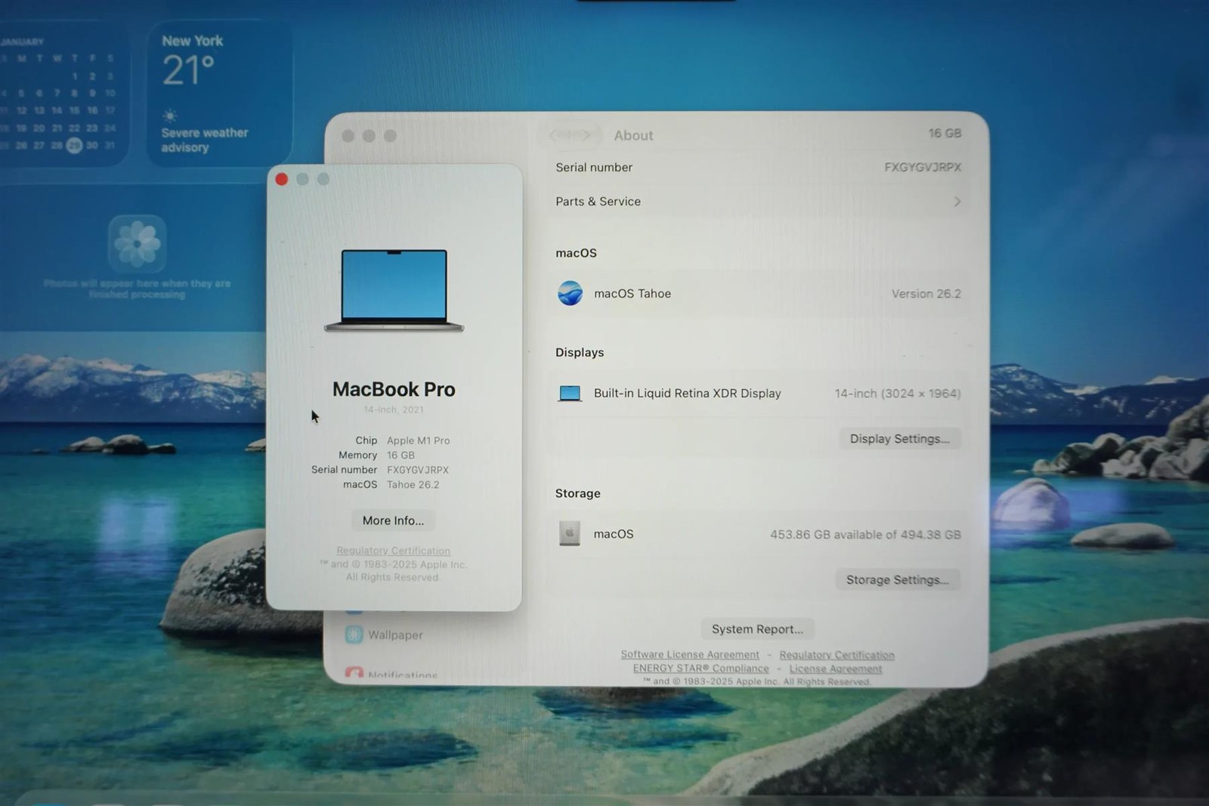The height and width of the screenshot is (806, 1209).
Task: Click the "macOS Tahoe" name label
Action: (632, 294)
